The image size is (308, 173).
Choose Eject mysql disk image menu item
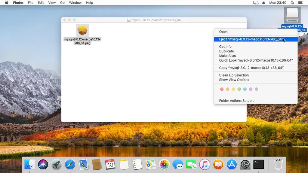[x=256, y=39]
